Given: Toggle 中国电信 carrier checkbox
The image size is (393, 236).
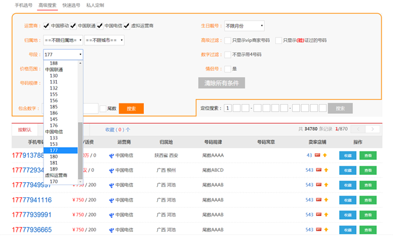Looking at the screenshot, I should pyautogui.click(x=100, y=25).
